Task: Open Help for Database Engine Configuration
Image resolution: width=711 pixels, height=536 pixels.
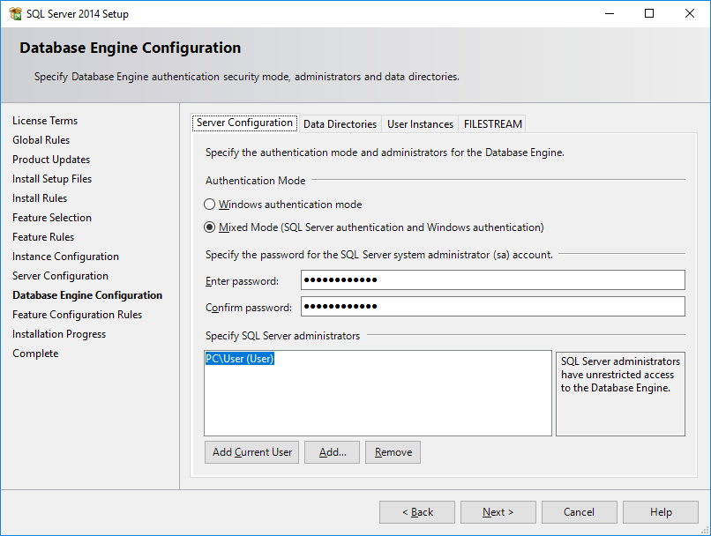Action: tap(660, 511)
